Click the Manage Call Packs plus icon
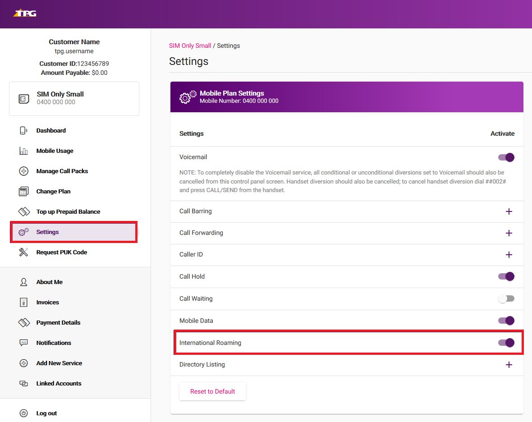 24,171
